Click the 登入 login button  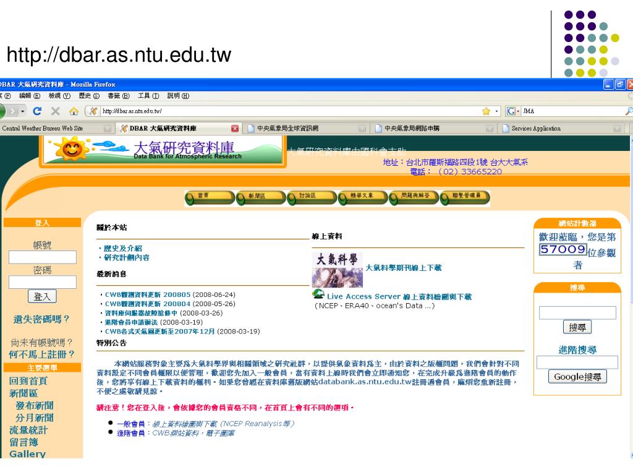click(x=43, y=296)
